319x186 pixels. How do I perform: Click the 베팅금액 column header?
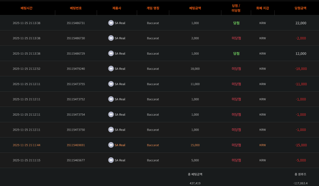click(195, 8)
